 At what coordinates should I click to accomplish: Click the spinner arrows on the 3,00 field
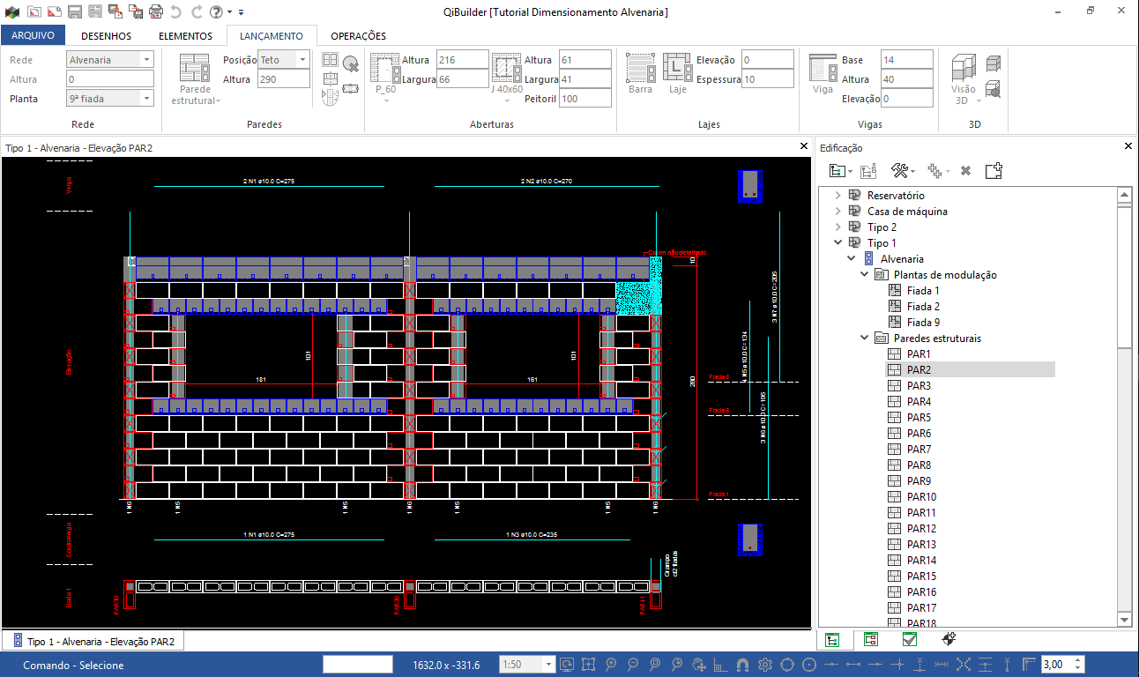1079,665
